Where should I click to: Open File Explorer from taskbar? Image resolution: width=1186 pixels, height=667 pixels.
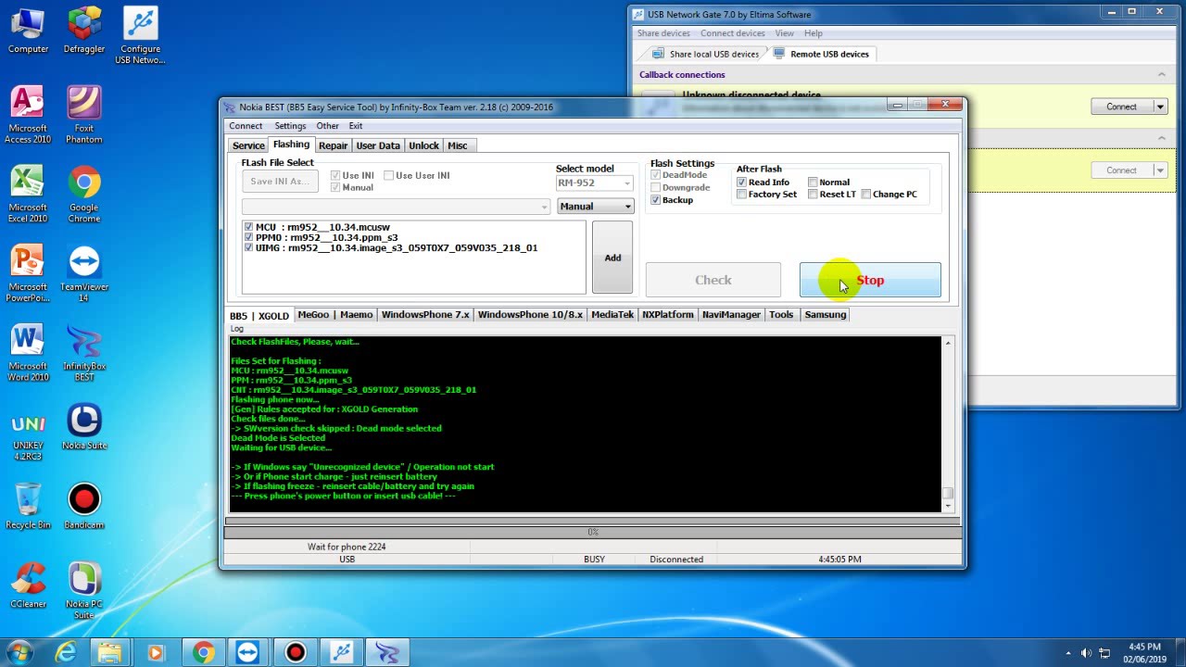[x=110, y=652]
